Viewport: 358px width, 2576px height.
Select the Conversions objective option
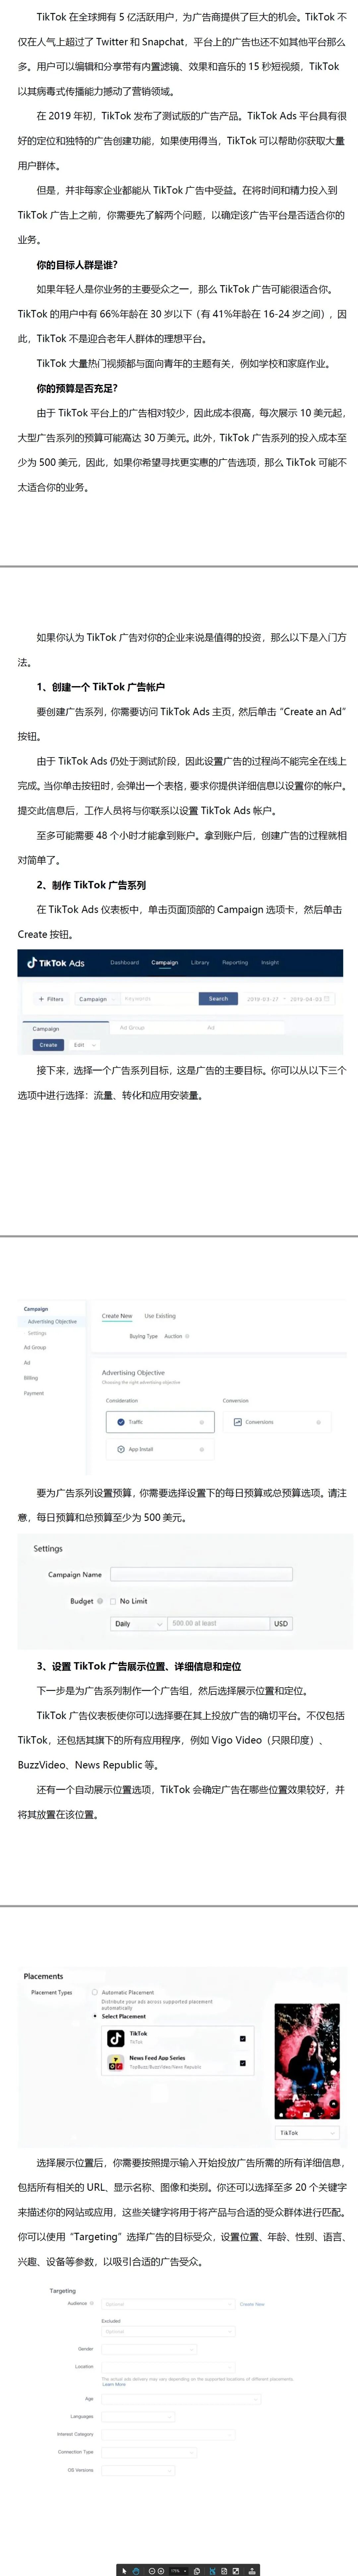click(x=277, y=1422)
